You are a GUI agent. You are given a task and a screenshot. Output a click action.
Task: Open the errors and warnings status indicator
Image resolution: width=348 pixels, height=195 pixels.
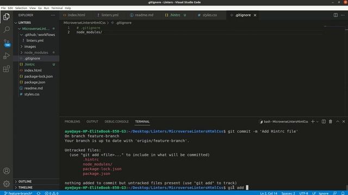click(x=52, y=193)
